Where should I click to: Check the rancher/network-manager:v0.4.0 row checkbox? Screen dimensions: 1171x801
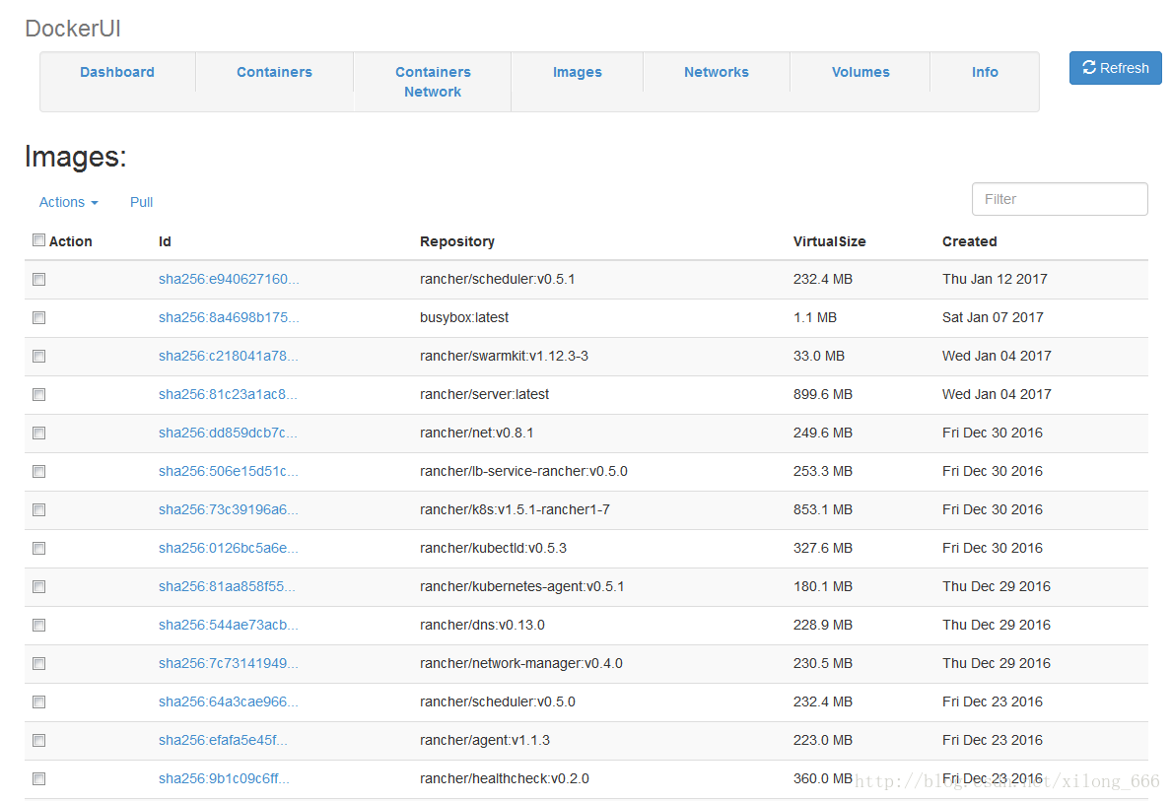point(38,664)
